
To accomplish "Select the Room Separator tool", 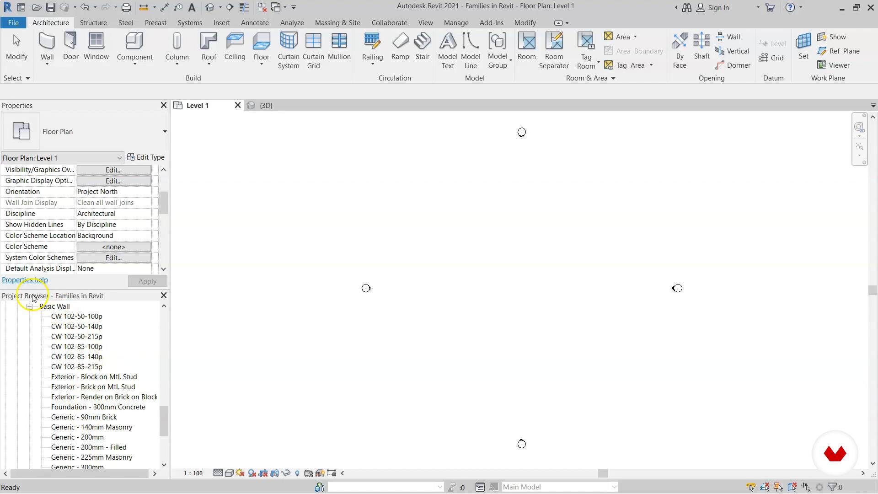I will tap(554, 51).
